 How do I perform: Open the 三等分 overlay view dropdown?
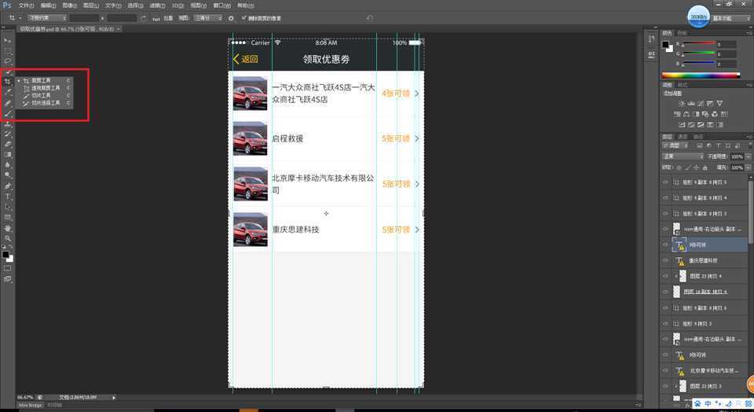click(x=207, y=18)
